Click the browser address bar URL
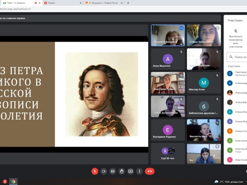The image size is (247, 185). pos(15,9)
